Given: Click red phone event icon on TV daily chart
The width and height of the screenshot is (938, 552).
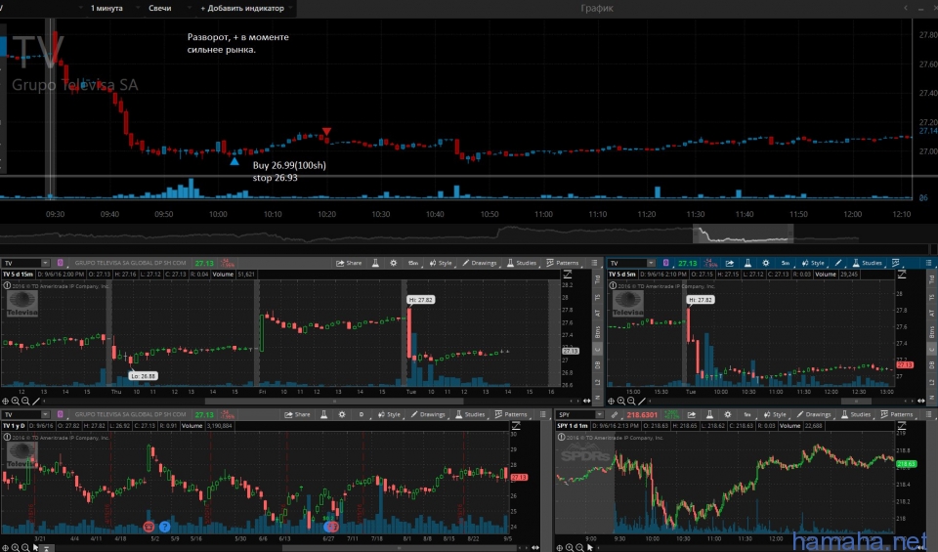Looking at the screenshot, I should tap(149, 527).
